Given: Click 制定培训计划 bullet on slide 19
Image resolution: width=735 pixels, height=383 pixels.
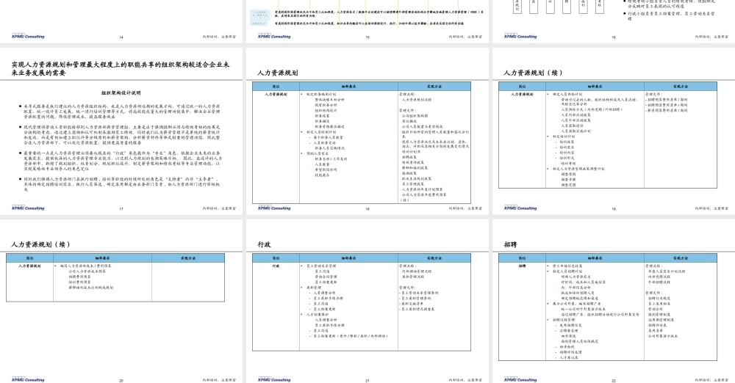Looking at the screenshot, I should pos(564,136).
